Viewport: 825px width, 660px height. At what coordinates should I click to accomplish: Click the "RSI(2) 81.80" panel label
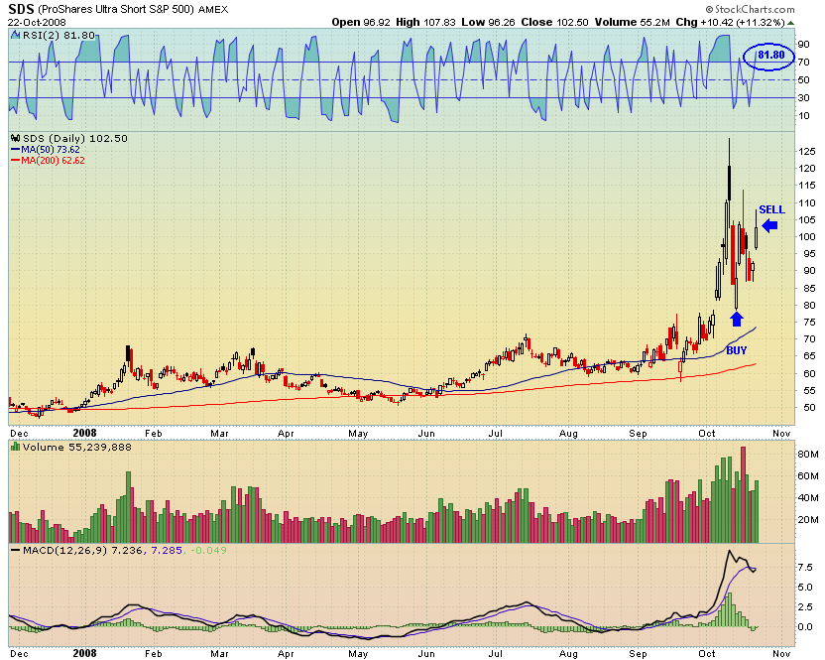[x=59, y=36]
